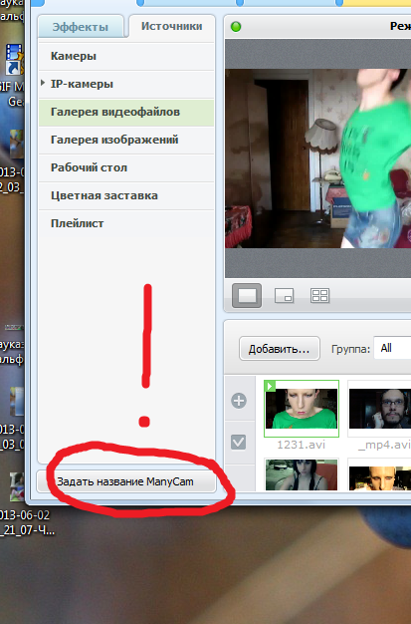This screenshot has height=624, width=411.
Task: Open the Источники tab
Action: (x=172, y=26)
